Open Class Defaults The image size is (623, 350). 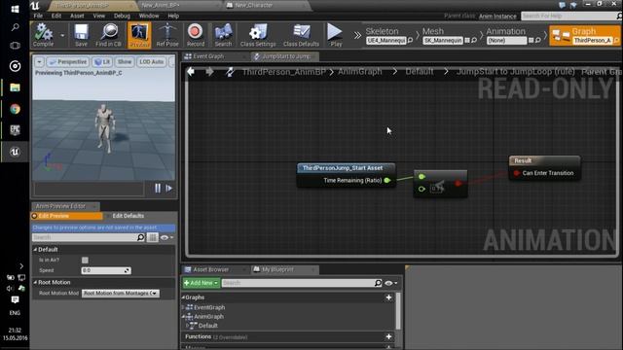pyautogui.click(x=301, y=35)
